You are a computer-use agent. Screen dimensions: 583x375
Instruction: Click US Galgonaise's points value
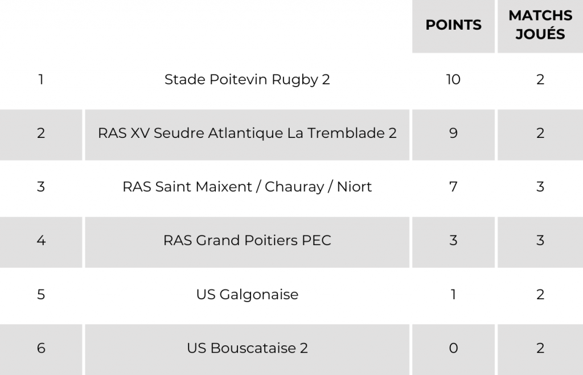coord(453,295)
